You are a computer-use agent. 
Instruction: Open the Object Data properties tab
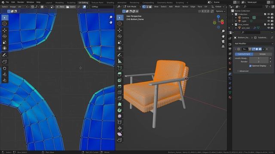(x=230, y=93)
